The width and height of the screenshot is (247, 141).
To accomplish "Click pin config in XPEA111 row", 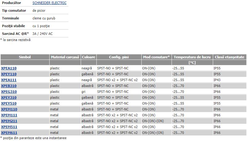I will tap(117, 80).
